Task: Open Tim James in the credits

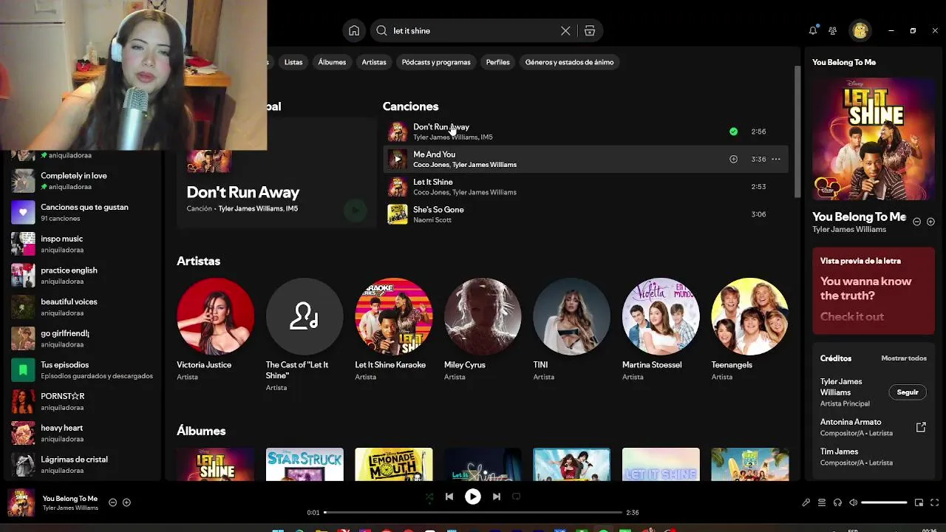Action: click(x=839, y=451)
